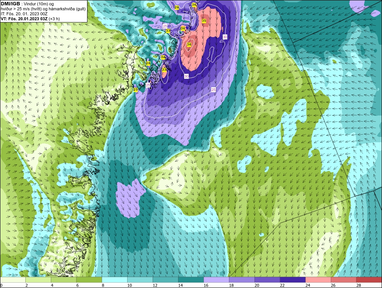Click the salmon 26–28 m/s legend swatch
Image resolution: width=382 pixels, height=288 pixels.
point(343,280)
